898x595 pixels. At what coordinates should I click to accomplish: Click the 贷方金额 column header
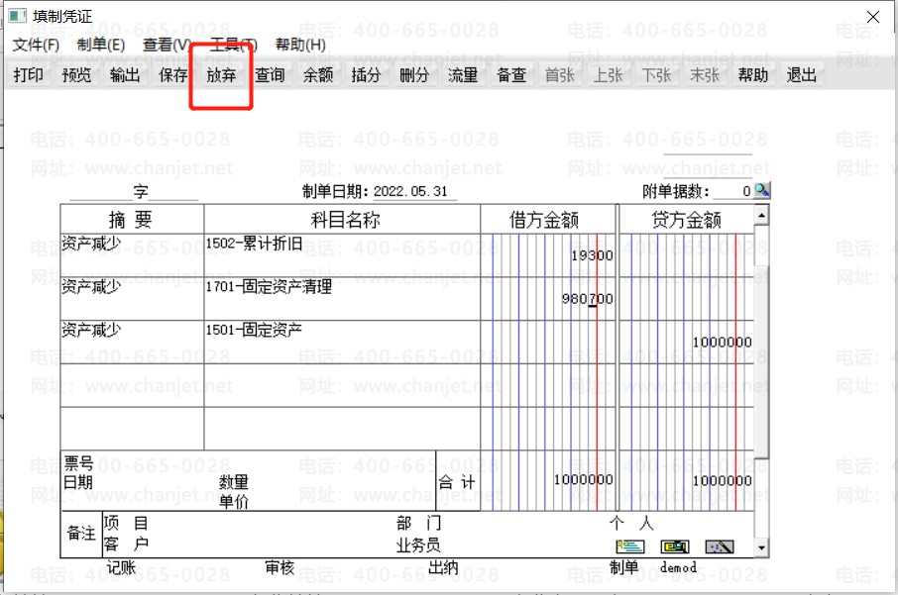point(686,219)
